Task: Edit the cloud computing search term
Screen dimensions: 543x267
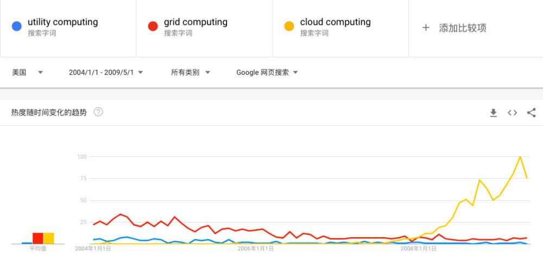Action: point(336,22)
